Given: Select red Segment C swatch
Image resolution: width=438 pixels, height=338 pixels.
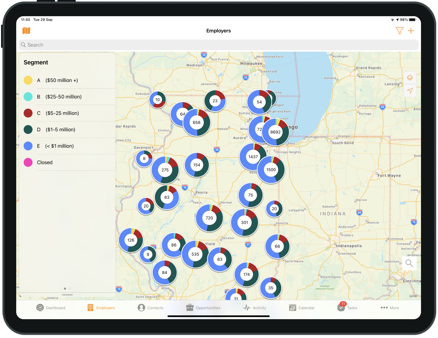Looking at the screenshot, I should click(x=28, y=113).
